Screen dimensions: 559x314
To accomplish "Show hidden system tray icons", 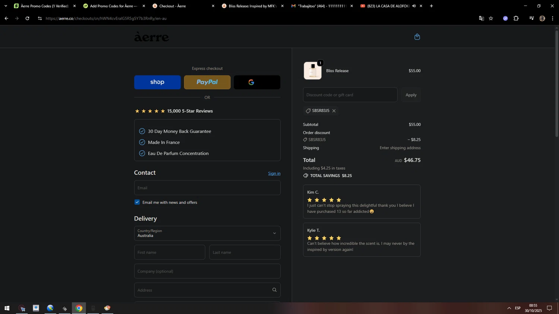I will [509, 308].
